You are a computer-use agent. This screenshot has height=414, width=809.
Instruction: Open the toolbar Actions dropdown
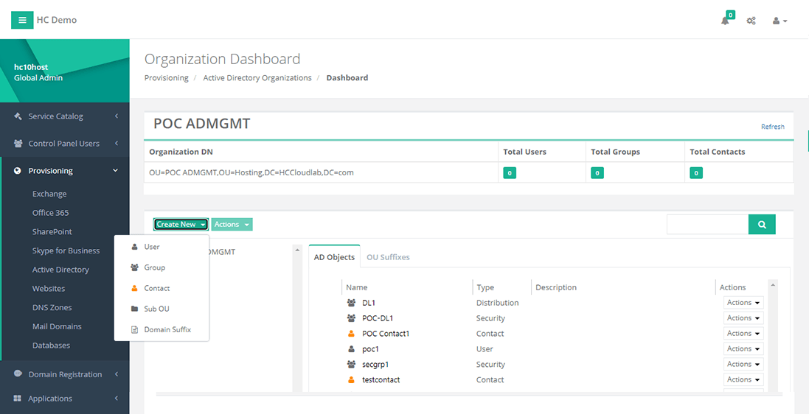pyautogui.click(x=232, y=224)
